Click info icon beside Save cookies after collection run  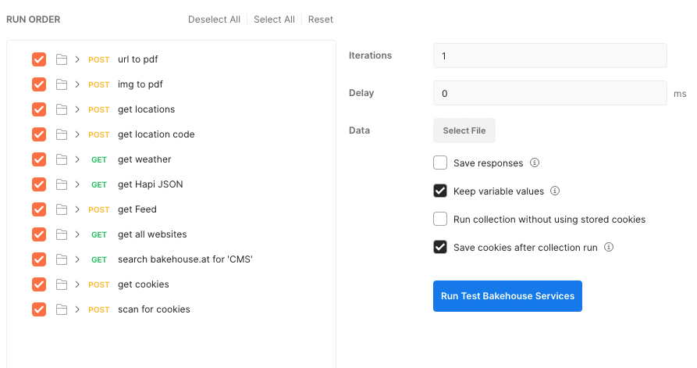tap(609, 248)
